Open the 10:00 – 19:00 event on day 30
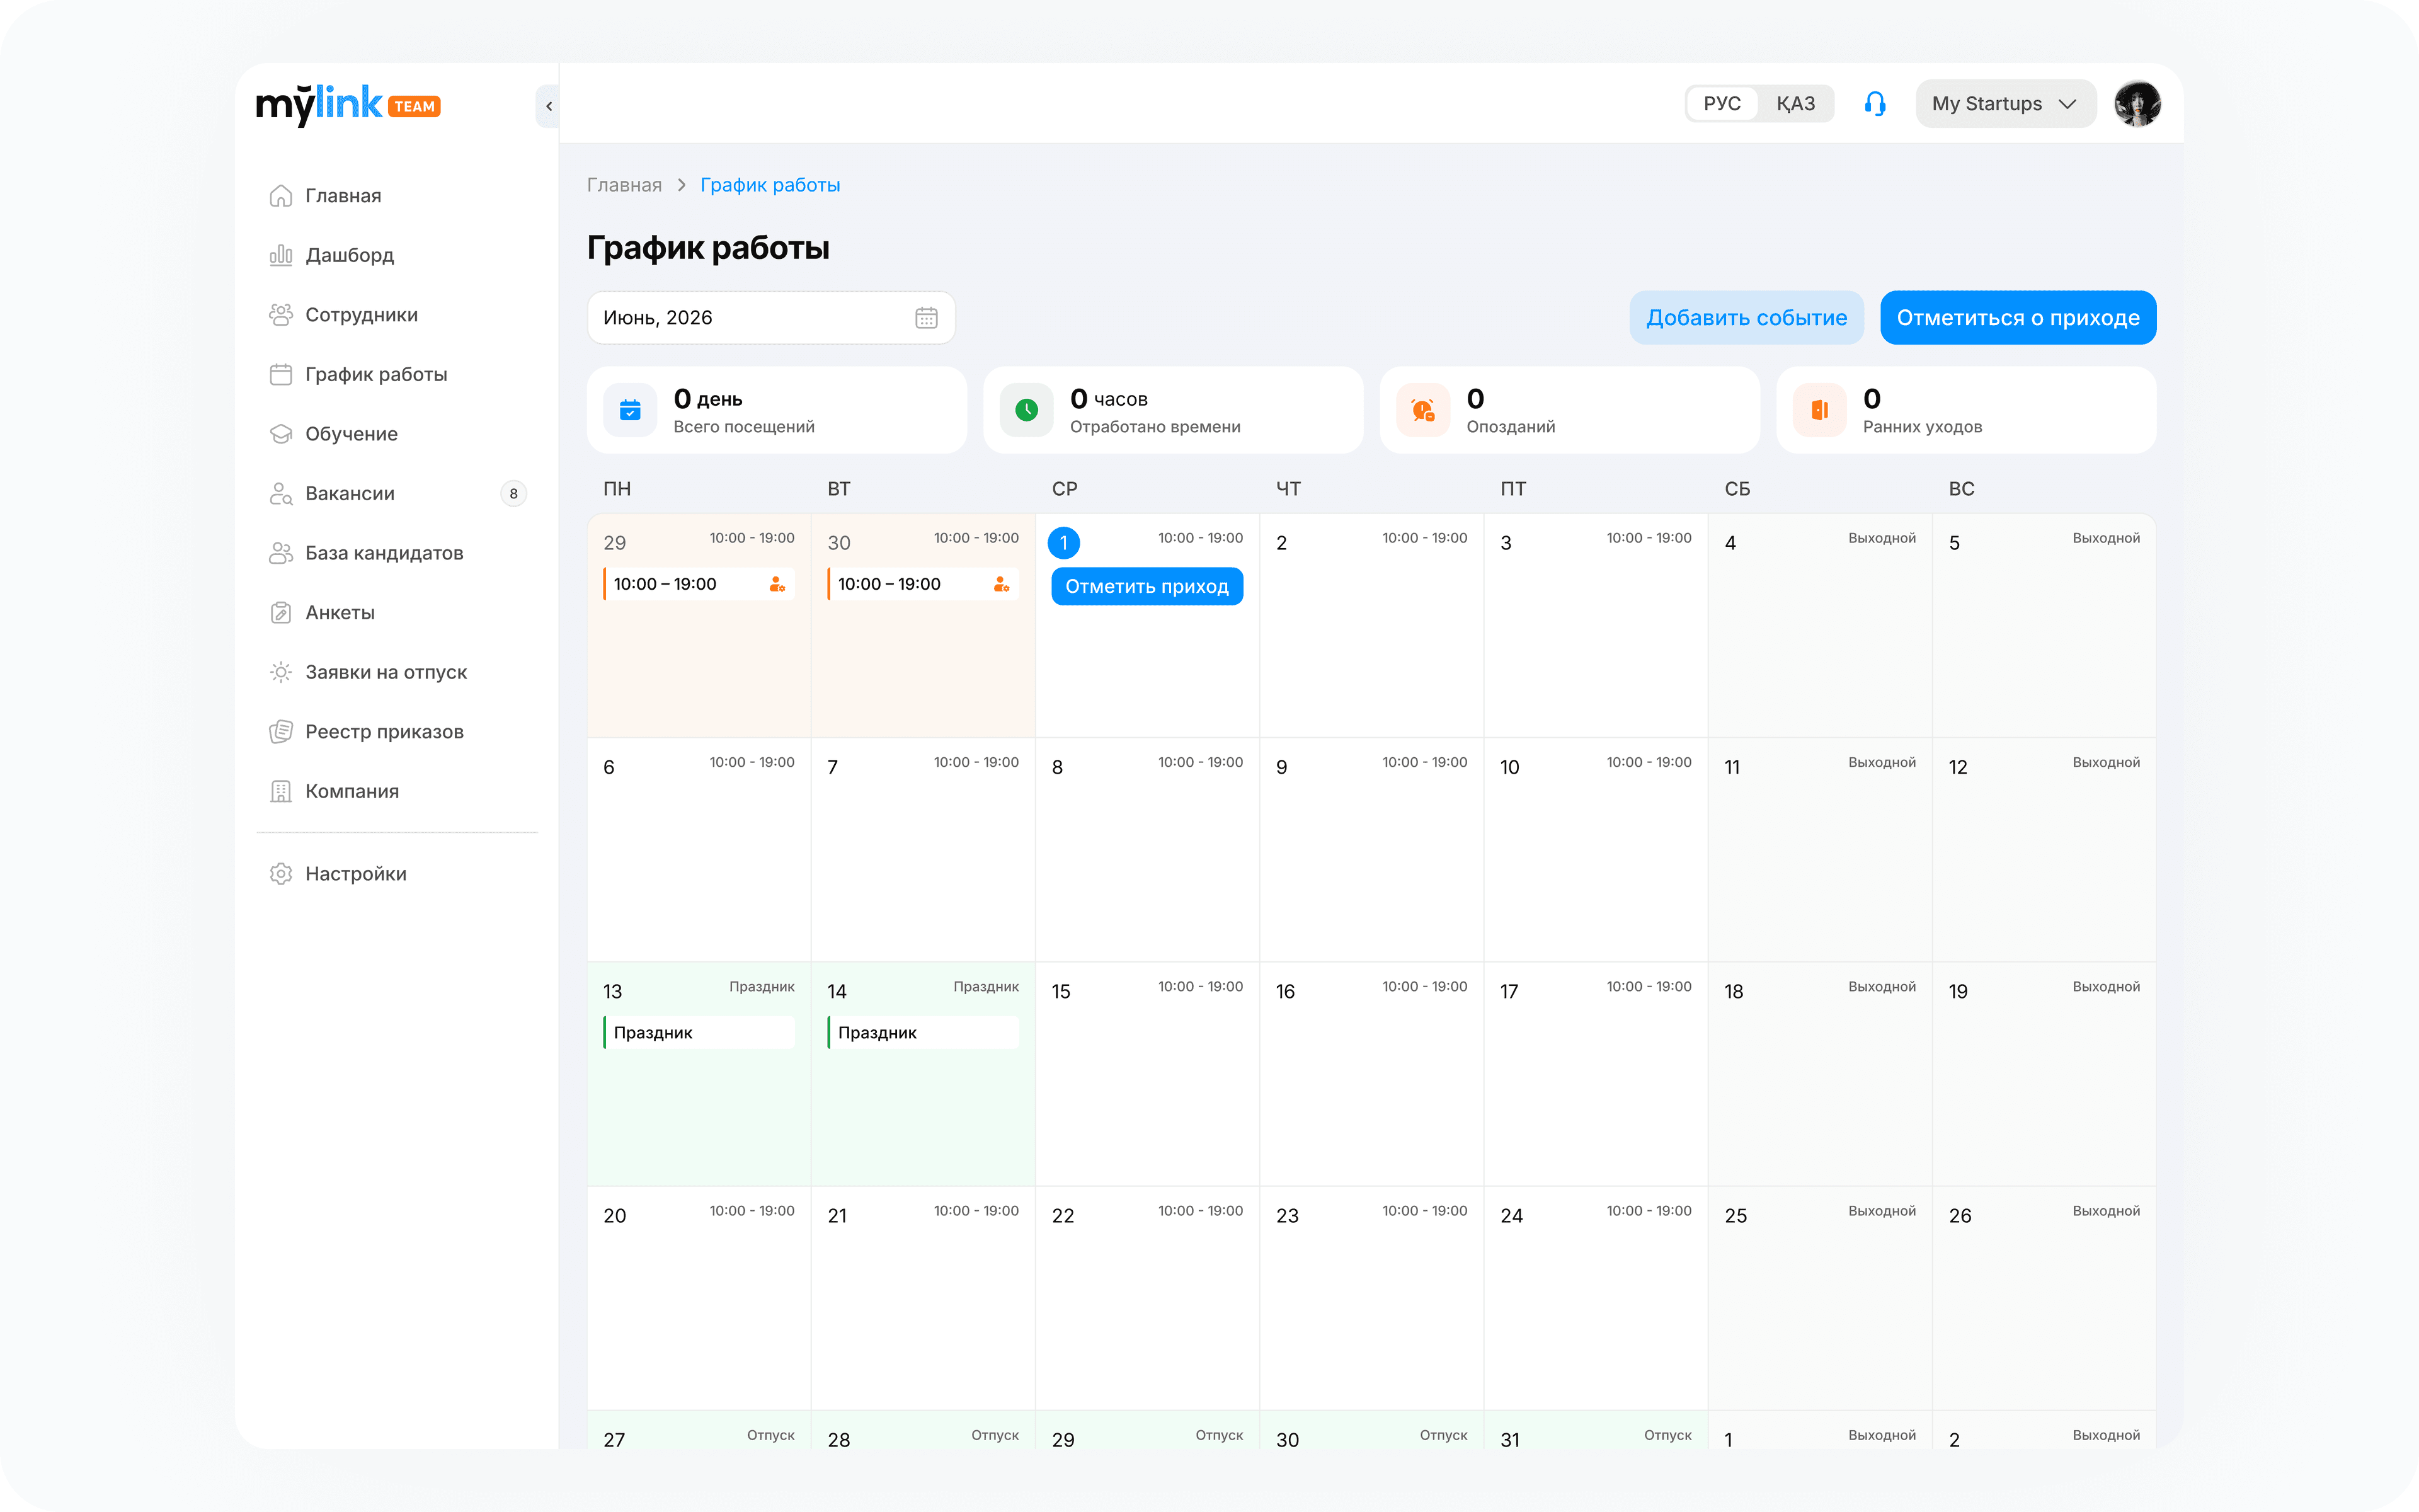Screen dimensions: 2419x1512 tap(923, 584)
